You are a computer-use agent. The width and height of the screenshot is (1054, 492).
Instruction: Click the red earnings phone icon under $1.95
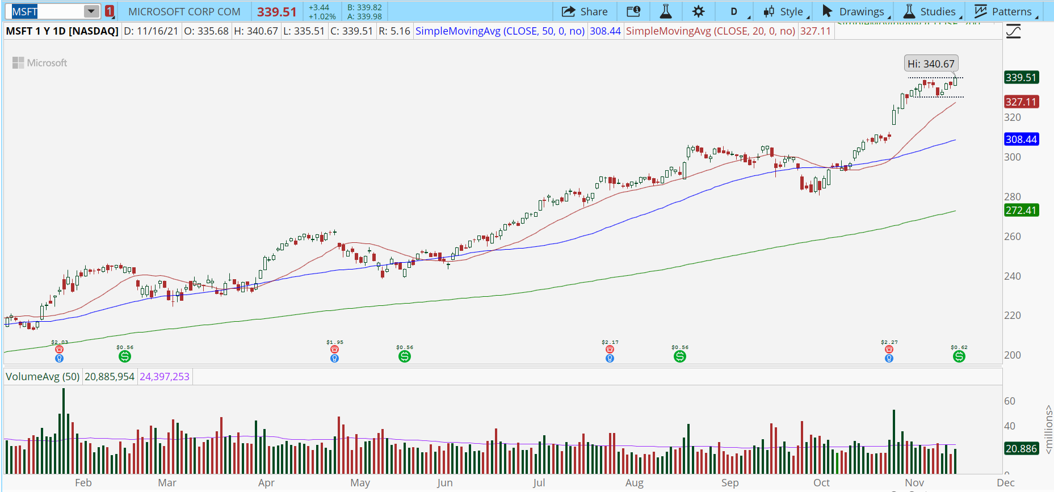[334, 350]
